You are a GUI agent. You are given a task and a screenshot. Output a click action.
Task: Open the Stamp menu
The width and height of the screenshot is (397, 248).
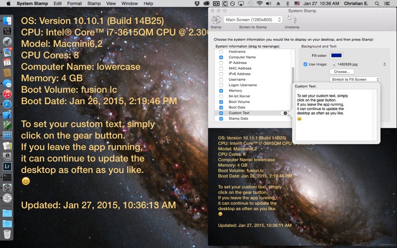[94, 3]
